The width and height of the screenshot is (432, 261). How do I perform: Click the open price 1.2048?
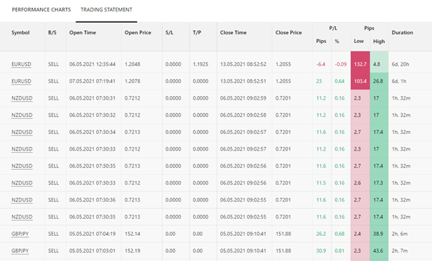click(x=132, y=64)
